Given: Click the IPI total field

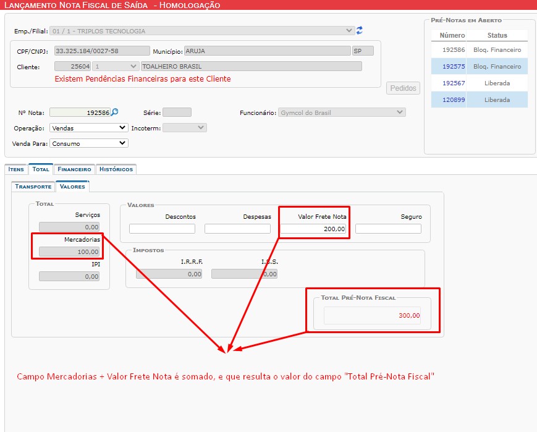Looking at the screenshot, I should (69, 276).
